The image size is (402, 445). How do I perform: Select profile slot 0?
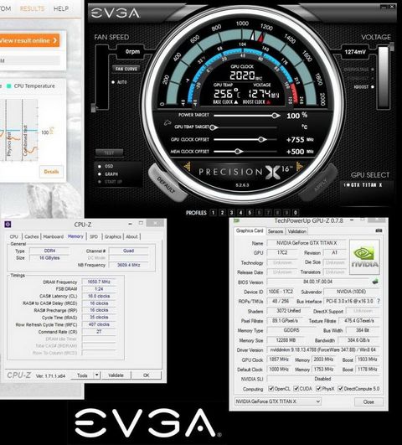point(296,213)
